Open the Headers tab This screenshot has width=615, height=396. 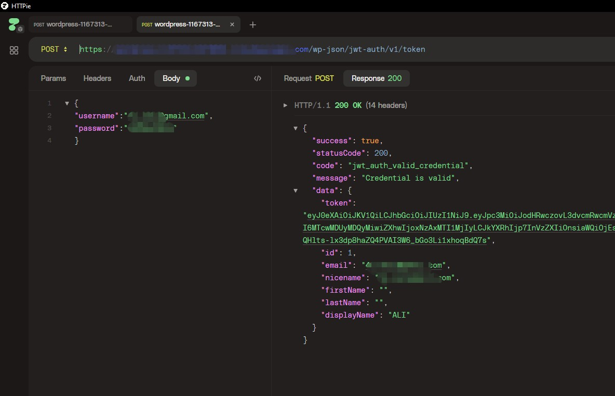tap(97, 78)
